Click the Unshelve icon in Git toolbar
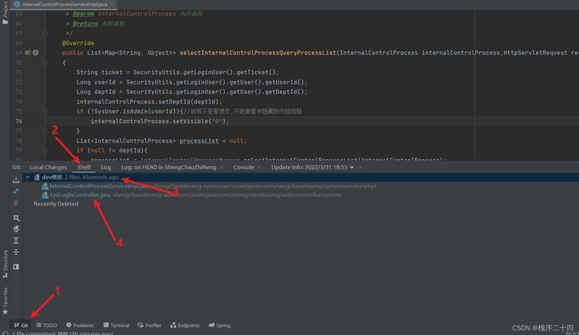This screenshot has width=579, height=335. tap(16, 180)
